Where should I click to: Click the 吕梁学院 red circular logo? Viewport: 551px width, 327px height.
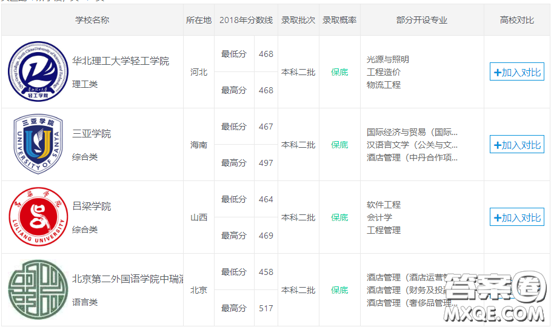38,217
